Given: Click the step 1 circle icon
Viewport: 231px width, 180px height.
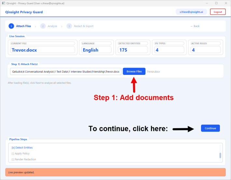Looking at the screenshot, I should [11, 26].
